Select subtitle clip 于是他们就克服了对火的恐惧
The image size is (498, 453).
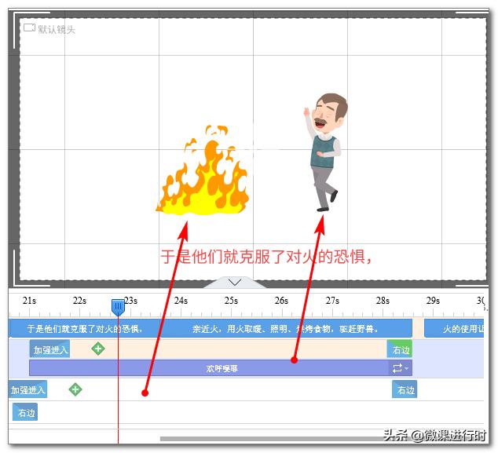[x=85, y=328]
